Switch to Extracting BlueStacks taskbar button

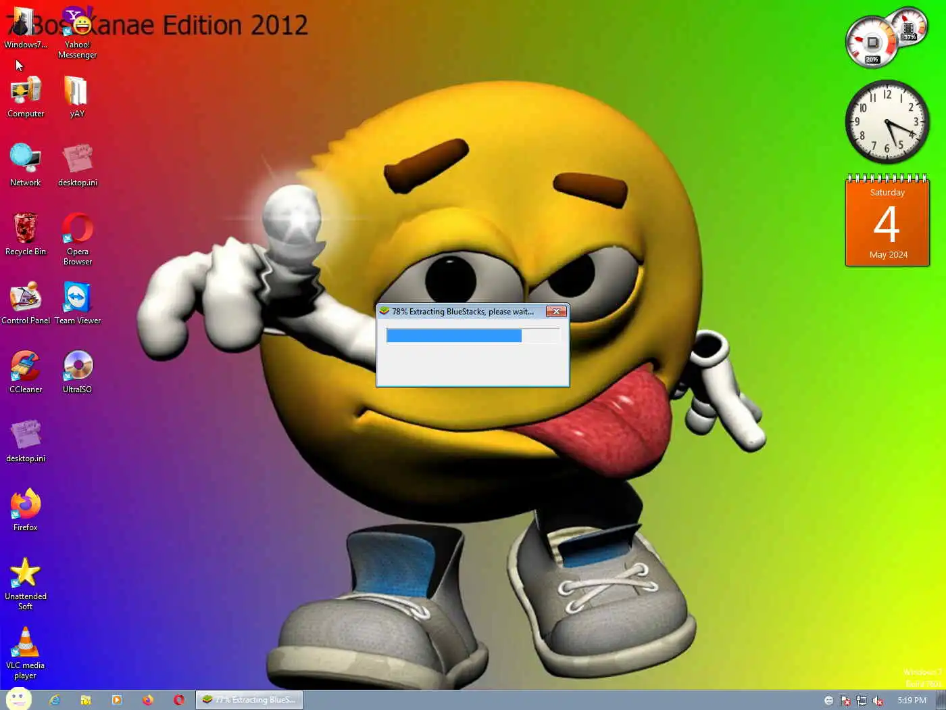(x=249, y=700)
